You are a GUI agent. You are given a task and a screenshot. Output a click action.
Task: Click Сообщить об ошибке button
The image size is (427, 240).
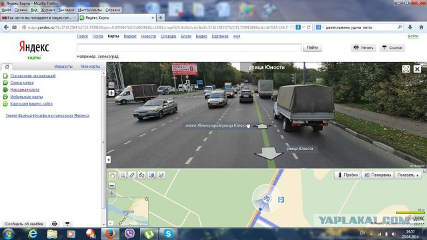point(24,224)
